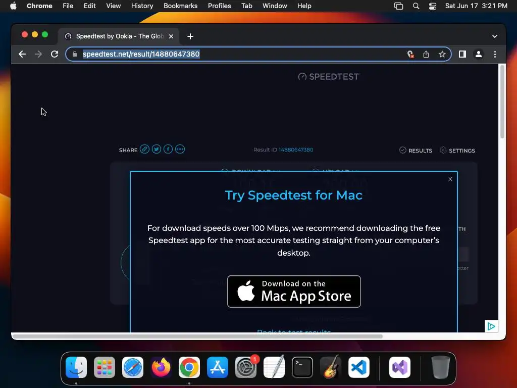Image resolution: width=517 pixels, height=388 pixels.
Task: Click the screen mirroring menu bar icon
Action: pyautogui.click(x=399, y=6)
